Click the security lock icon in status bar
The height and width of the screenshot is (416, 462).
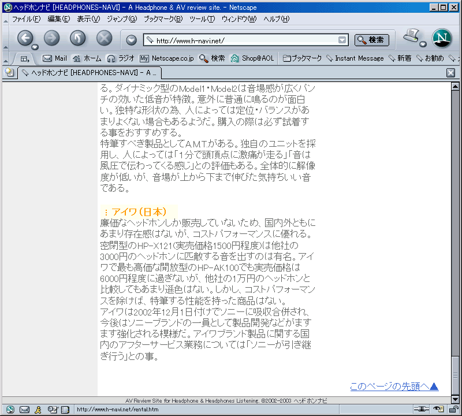point(454,409)
